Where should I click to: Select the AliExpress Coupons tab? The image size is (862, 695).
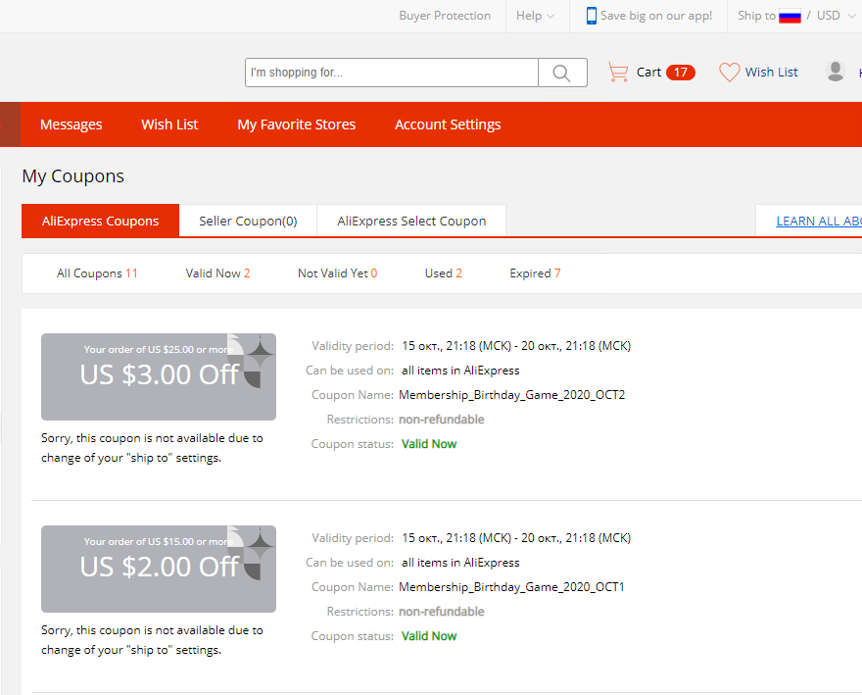[x=100, y=221]
